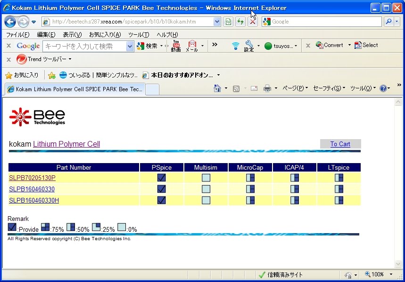
Task: Open the 編集(E) menu
Action: (46, 34)
